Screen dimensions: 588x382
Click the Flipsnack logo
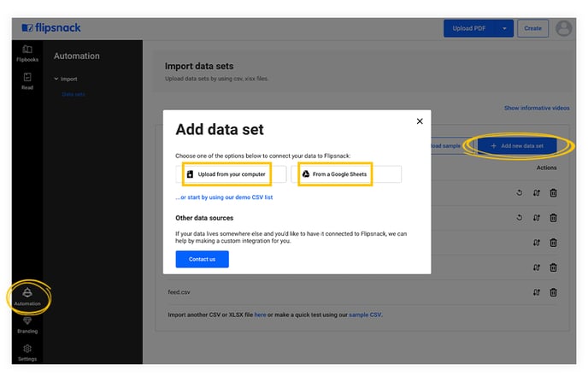coord(51,27)
